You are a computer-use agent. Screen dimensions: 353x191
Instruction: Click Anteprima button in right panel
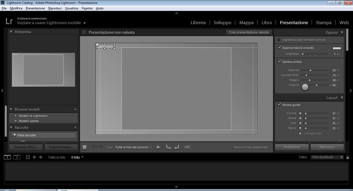(292, 147)
